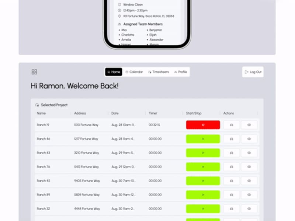This screenshot has height=221, width=295.
Task: Click the 12:45pm - 2:30pm time in phone
Action: coord(135,10)
